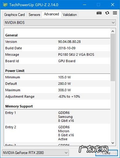Expand the NVIDIA BIOS dropdown
This screenshot has height=158, width=120.
[x=60, y=23]
